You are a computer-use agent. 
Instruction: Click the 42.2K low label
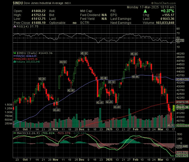[109, 102]
